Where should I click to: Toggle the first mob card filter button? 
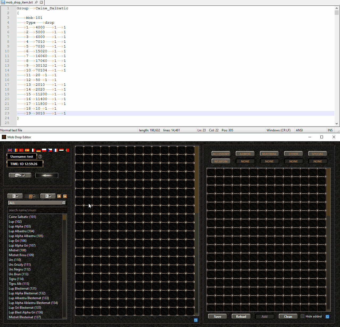pyautogui.click(x=15, y=196)
